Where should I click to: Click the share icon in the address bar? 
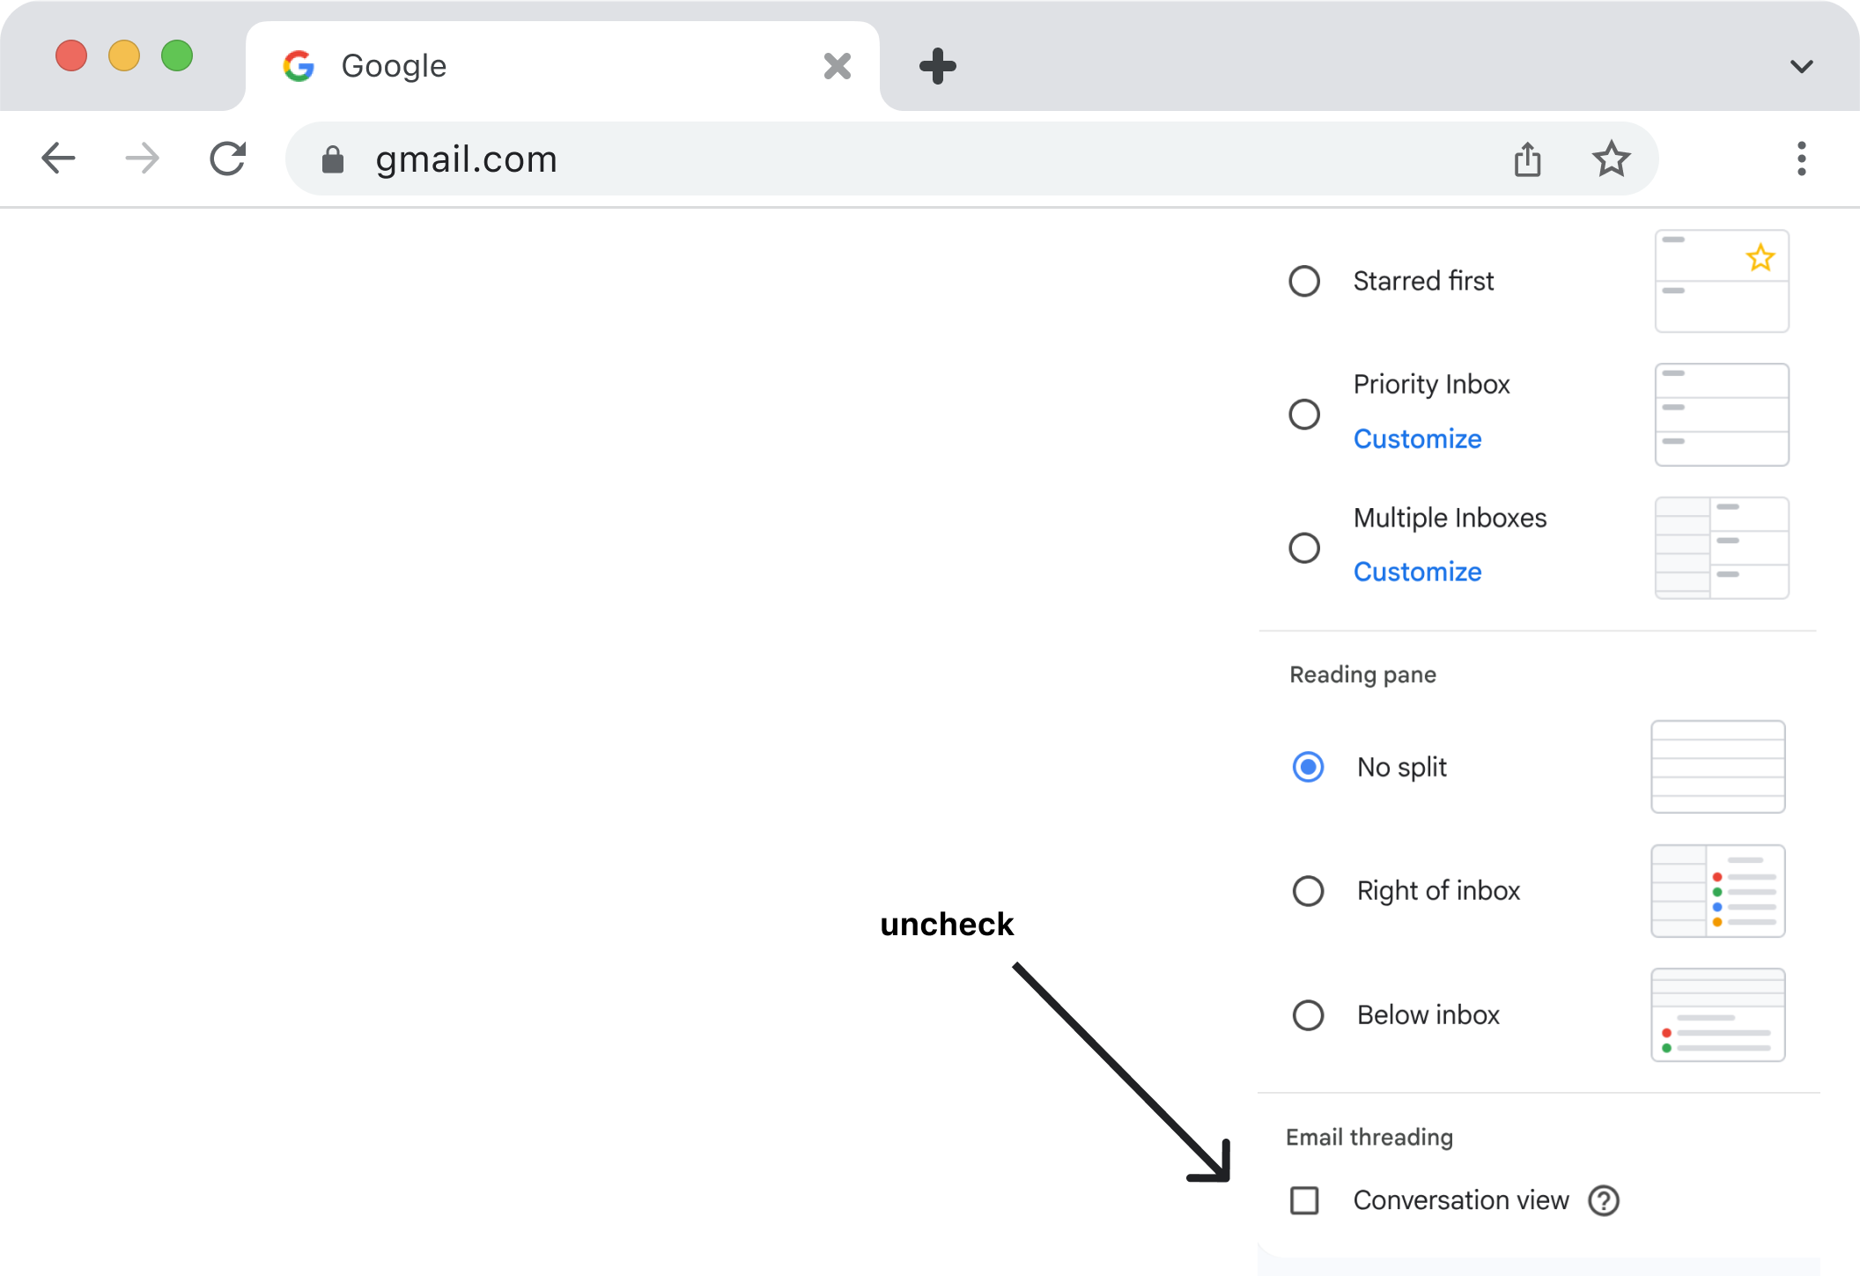click(1527, 159)
